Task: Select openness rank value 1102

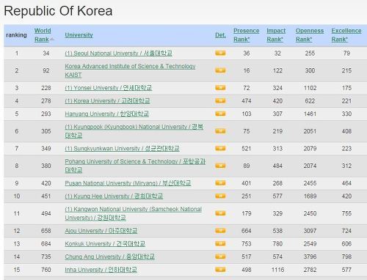Action: tap(310, 88)
